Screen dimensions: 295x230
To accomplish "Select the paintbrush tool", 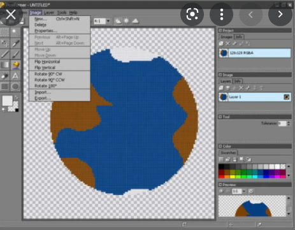I will pyautogui.click(x=15, y=54).
